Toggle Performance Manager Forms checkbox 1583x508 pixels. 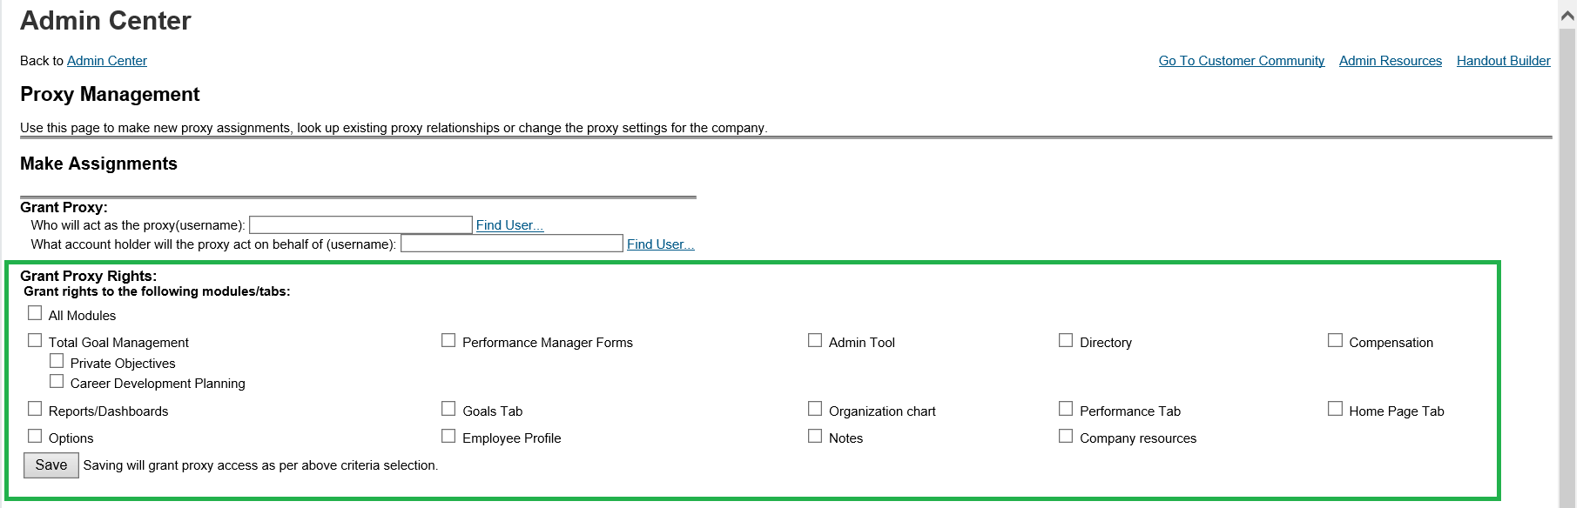[x=448, y=340]
